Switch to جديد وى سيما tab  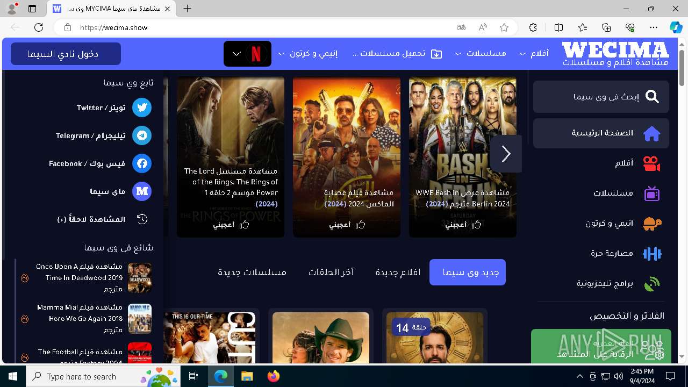tap(468, 273)
